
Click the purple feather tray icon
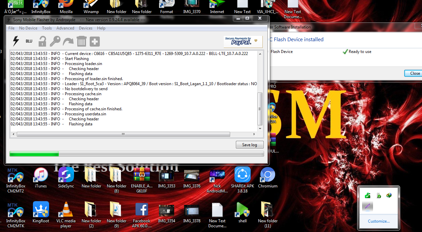[x=368, y=206]
